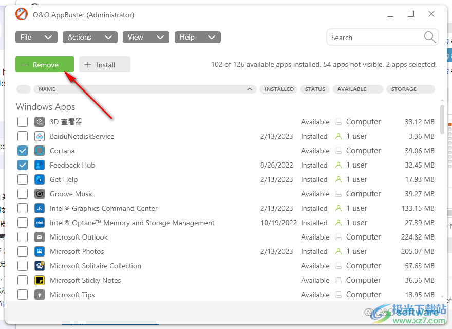This screenshot has height=329, width=452.
Task: Sort by the STORAGE column header
Action: [410, 89]
